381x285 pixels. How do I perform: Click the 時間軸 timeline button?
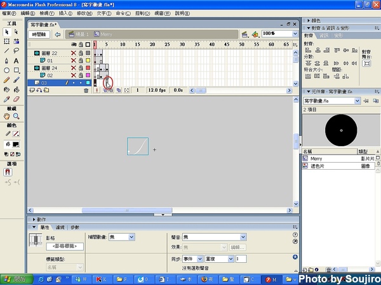pyautogui.click(x=39, y=34)
